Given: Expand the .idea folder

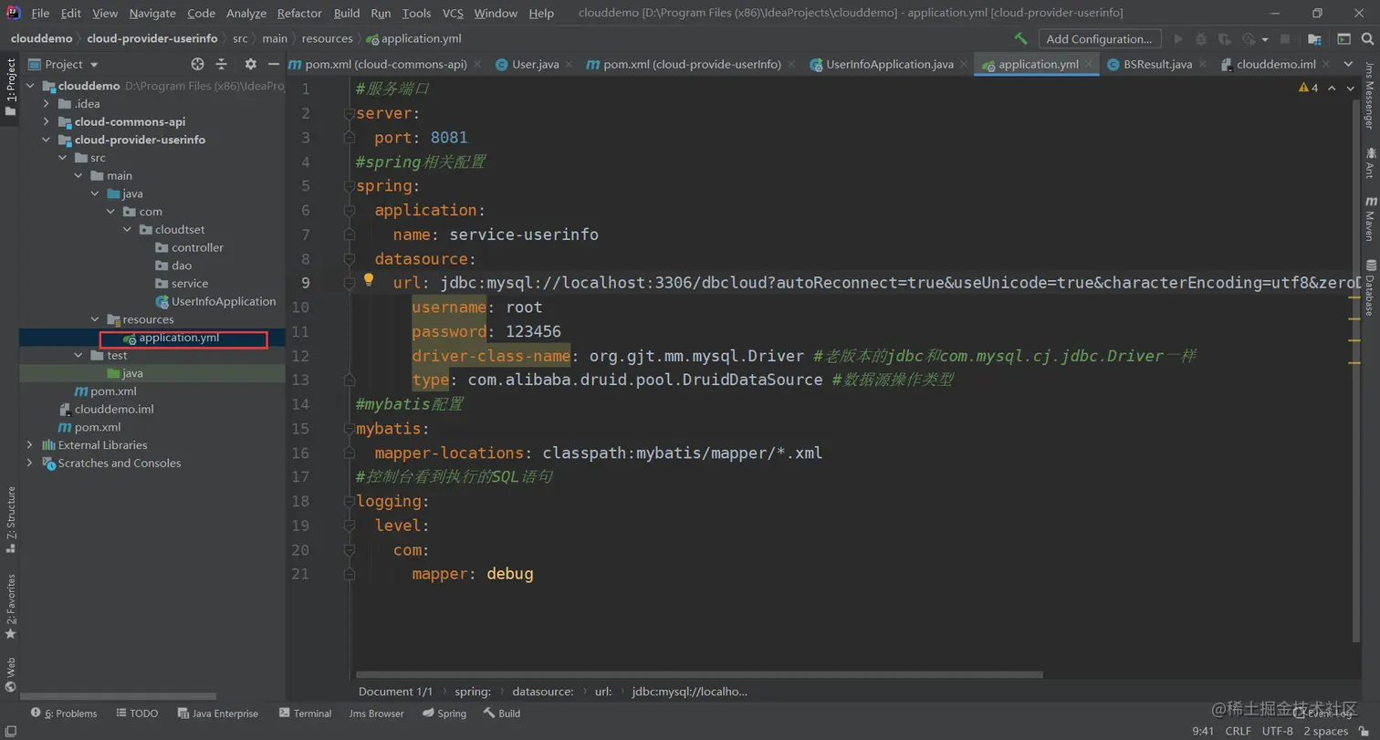Looking at the screenshot, I should pos(47,104).
